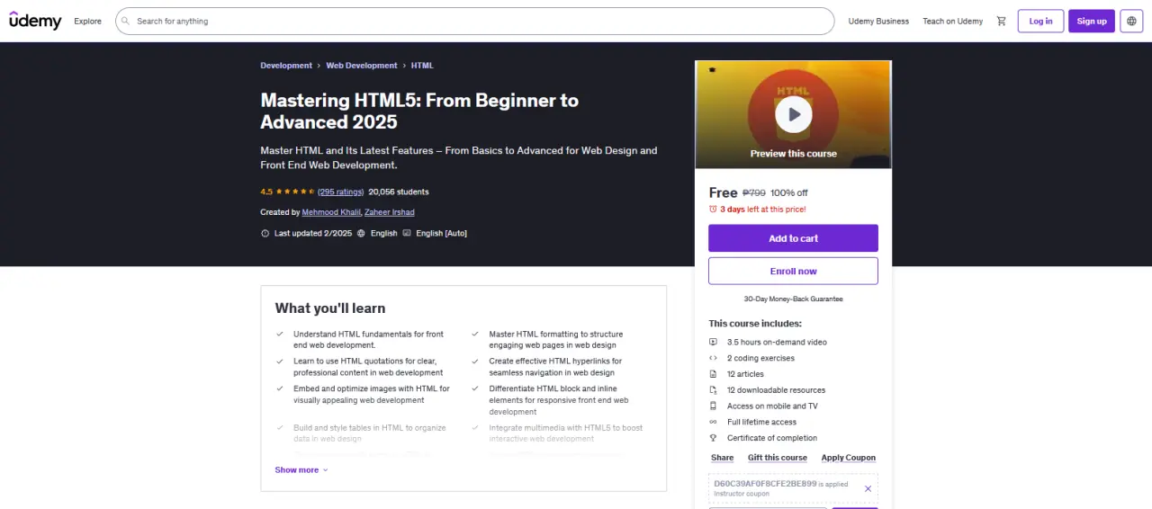Viewport: 1152px width, 509px height.
Task: Open the globe language selector
Action: 1131,21
